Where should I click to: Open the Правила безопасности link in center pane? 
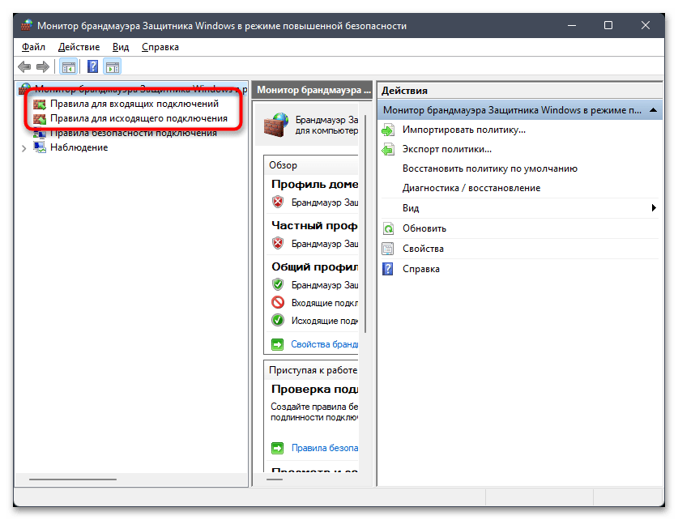(325, 448)
